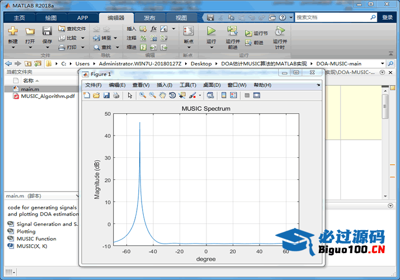Click the 查找文件 (Find Files) button
Viewport: 400px width, 280px height.
coord(72,29)
